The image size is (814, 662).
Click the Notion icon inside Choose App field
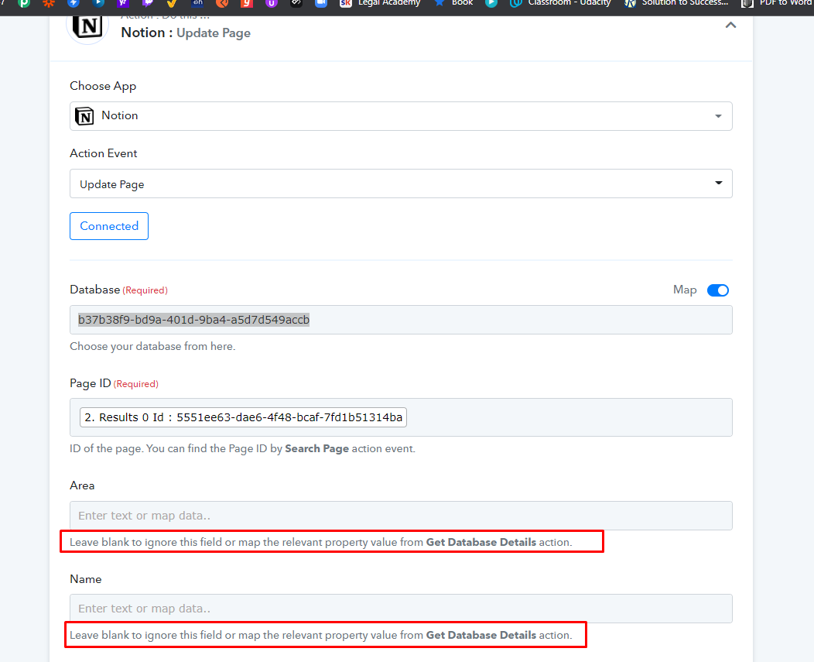(x=84, y=116)
